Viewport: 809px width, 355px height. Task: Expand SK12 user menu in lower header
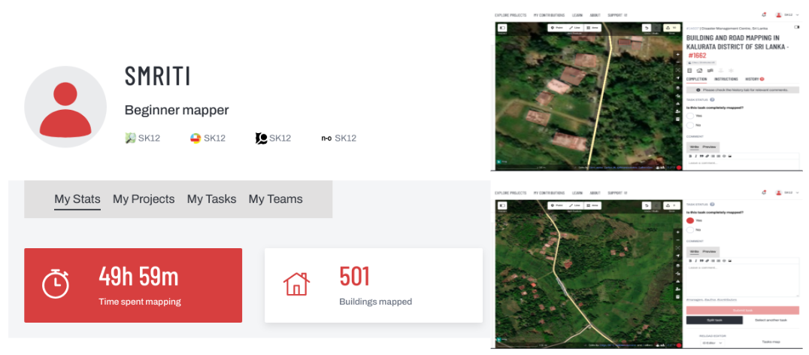click(x=788, y=193)
